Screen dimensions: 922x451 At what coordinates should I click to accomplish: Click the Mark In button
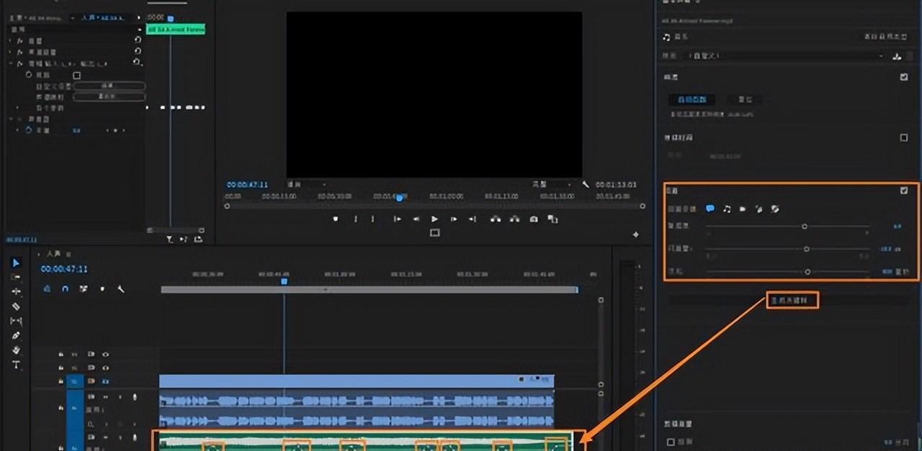[355, 219]
